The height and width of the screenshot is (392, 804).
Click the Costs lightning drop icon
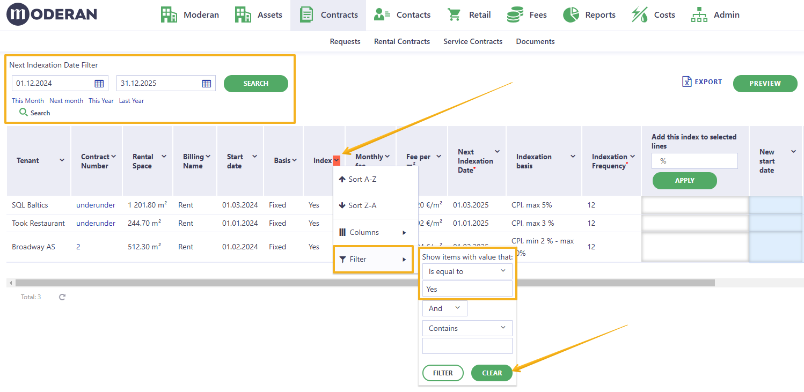tap(639, 14)
